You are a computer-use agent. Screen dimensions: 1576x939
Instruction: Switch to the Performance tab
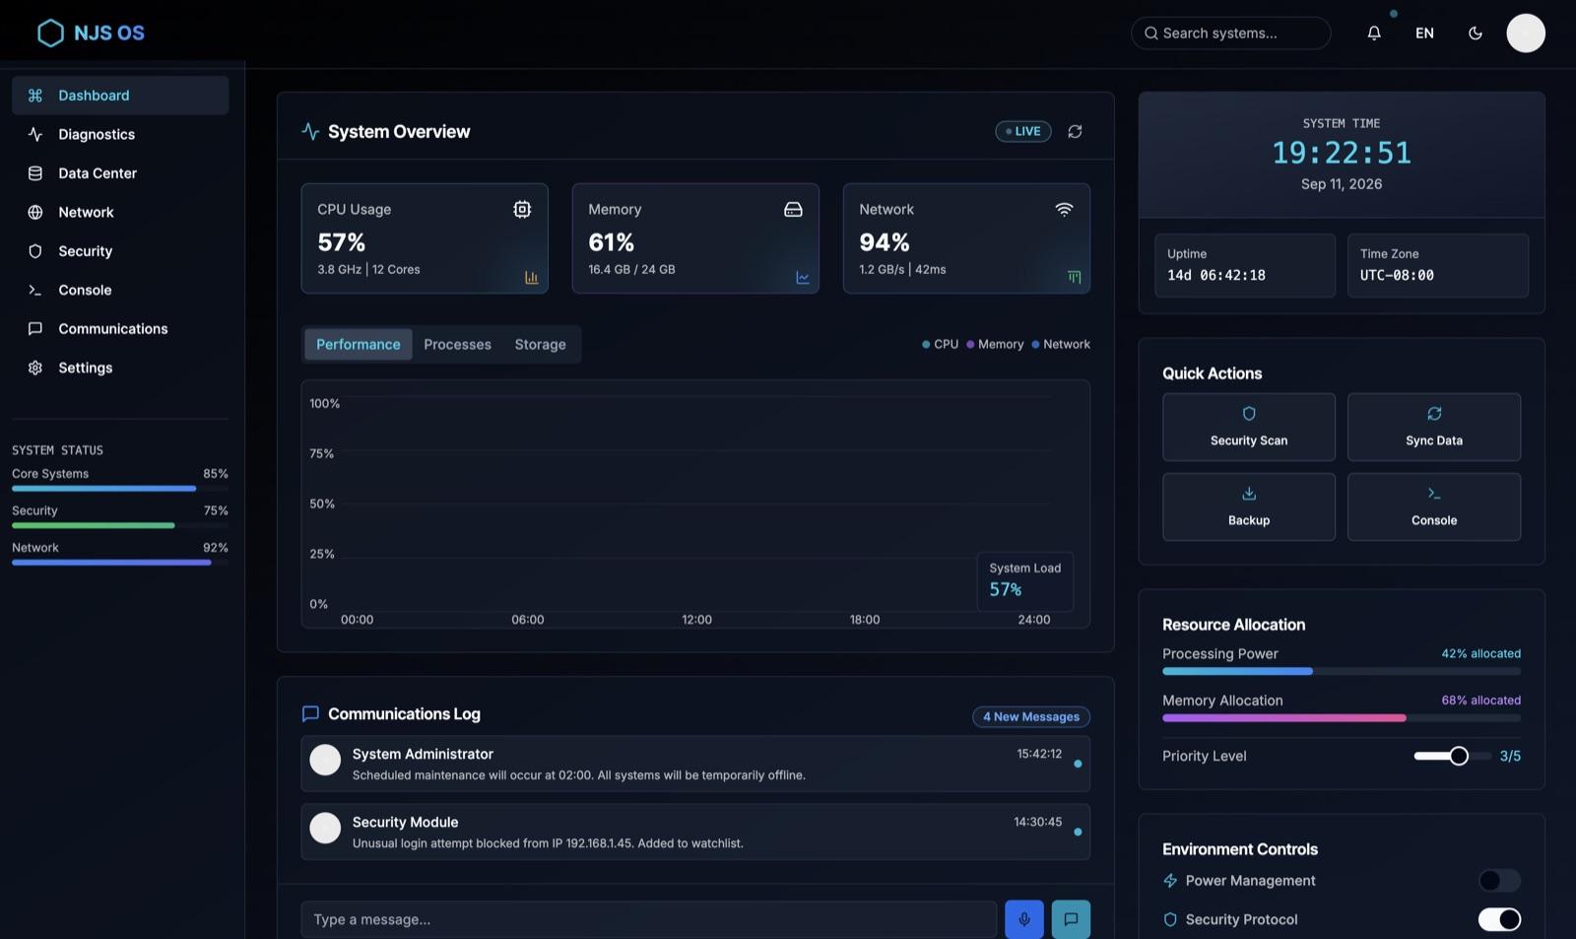click(x=359, y=344)
